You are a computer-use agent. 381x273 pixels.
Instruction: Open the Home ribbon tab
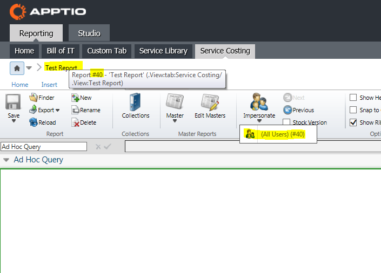pos(20,85)
